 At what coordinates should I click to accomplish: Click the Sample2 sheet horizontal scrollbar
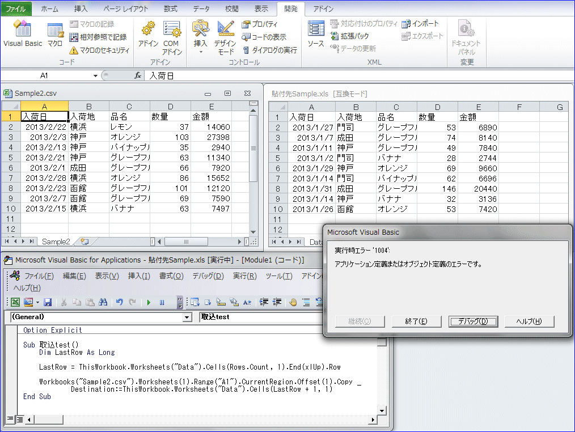(186, 242)
